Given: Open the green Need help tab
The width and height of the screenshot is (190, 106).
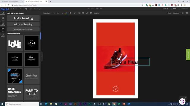Looking at the screenshot, I should click(x=188, y=54).
